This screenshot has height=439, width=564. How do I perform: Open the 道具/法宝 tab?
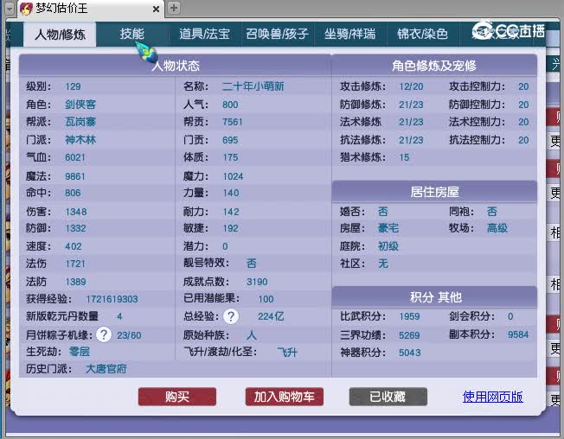pyautogui.click(x=204, y=34)
